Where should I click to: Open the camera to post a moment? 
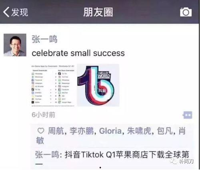pyautogui.click(x=186, y=12)
